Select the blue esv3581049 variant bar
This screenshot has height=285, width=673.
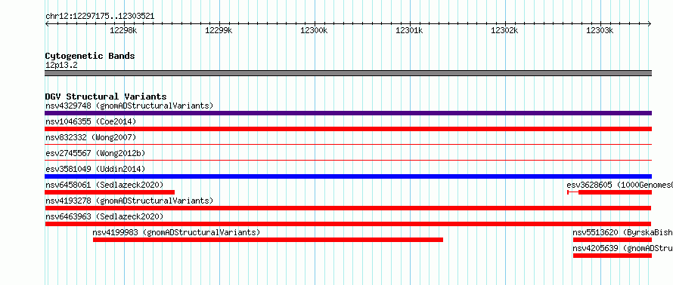point(348,176)
